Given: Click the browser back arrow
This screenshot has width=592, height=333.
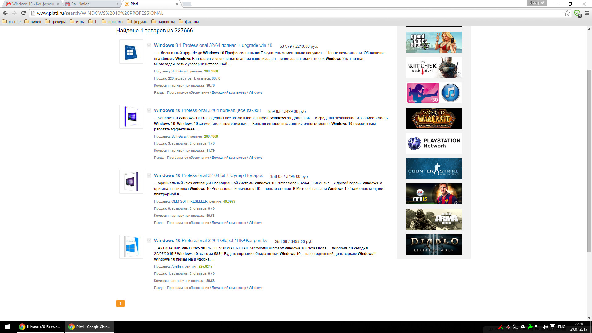Looking at the screenshot, I should coord(5,13).
